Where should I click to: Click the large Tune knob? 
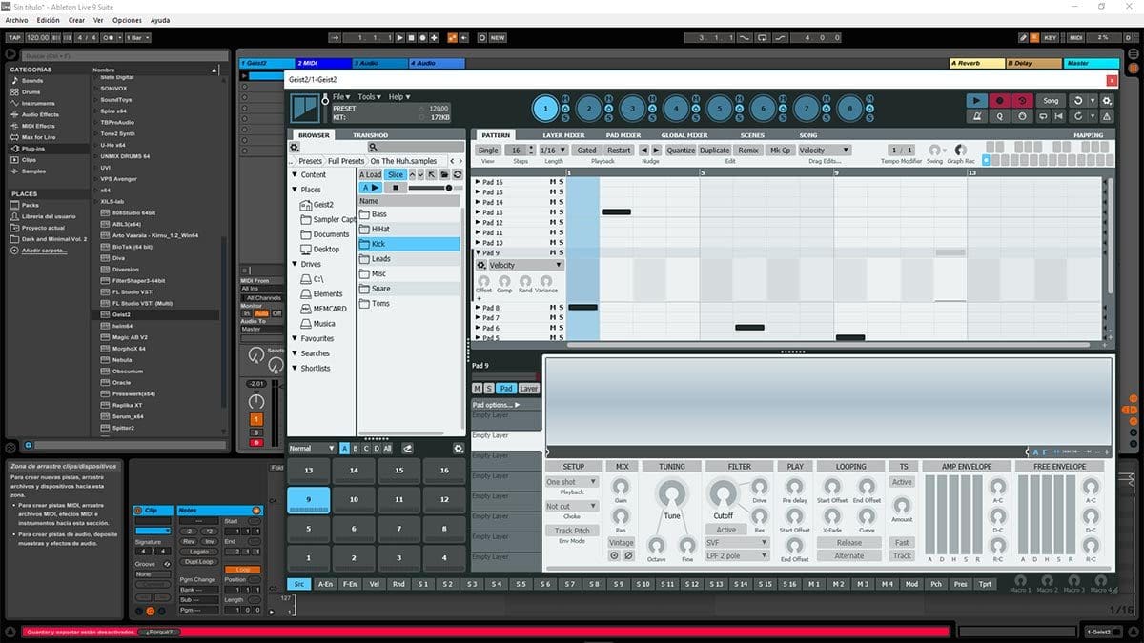[x=672, y=492]
